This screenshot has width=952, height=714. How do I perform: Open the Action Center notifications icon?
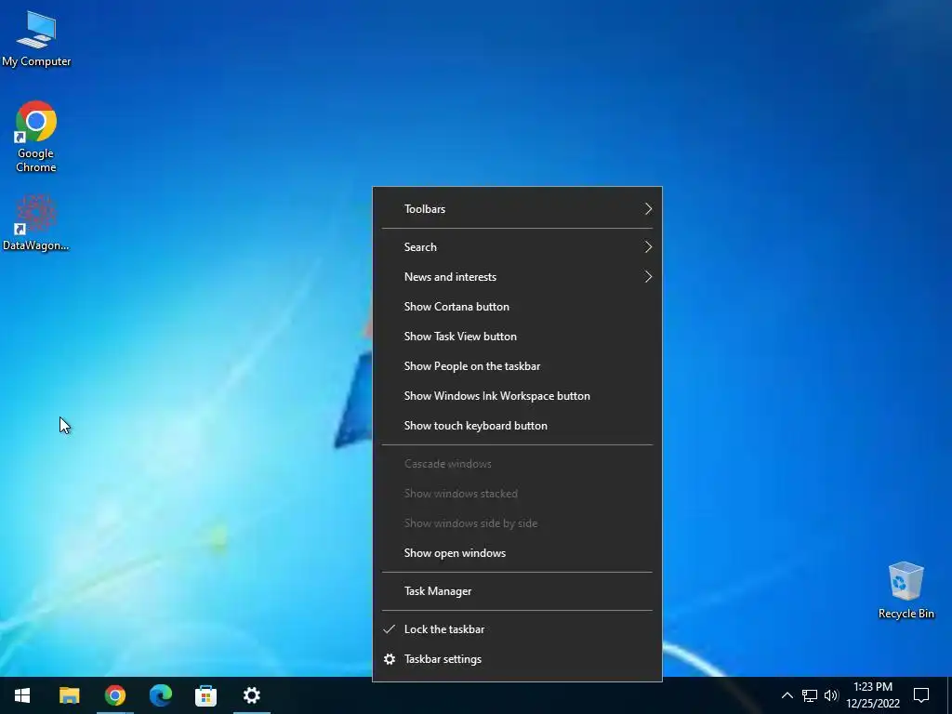(921, 695)
